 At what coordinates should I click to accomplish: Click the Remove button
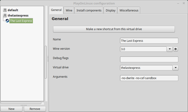pyautogui.click(x=35, y=109)
